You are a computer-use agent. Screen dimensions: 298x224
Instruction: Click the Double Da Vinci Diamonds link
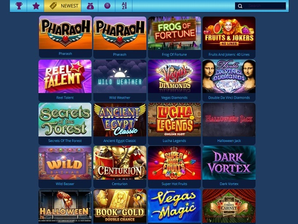pos(229,98)
